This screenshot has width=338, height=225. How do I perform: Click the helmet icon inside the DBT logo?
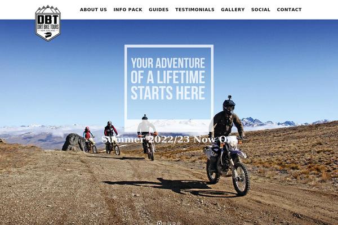48,36
